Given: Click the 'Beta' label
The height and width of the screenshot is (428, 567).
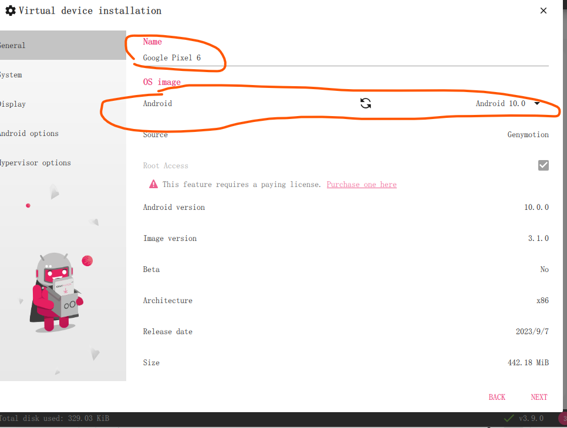Looking at the screenshot, I should pos(151,270).
